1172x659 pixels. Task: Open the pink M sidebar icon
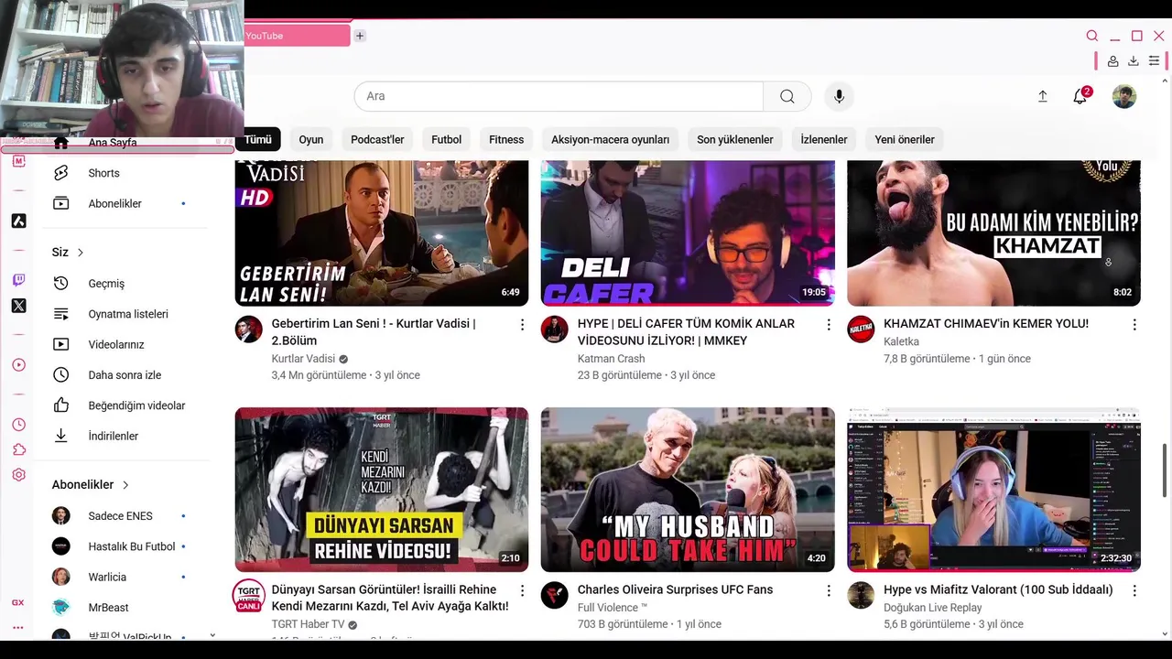18,161
